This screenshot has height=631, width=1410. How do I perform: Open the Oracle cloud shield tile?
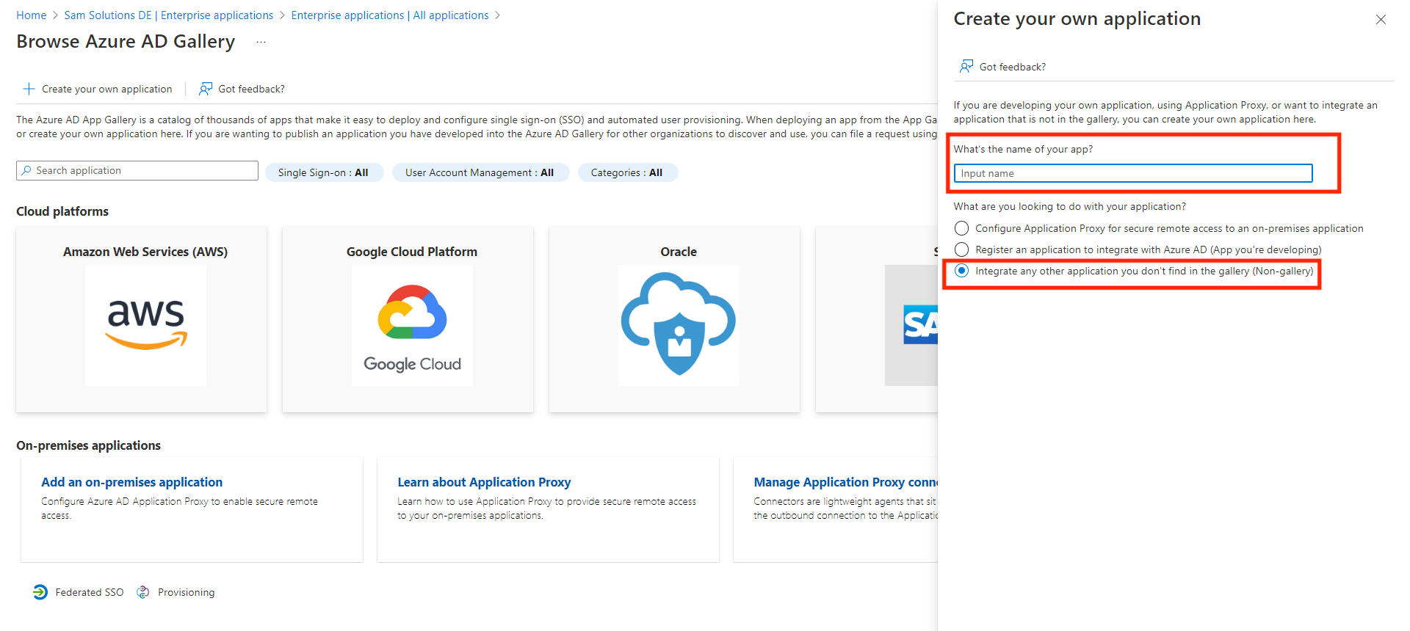(x=678, y=324)
